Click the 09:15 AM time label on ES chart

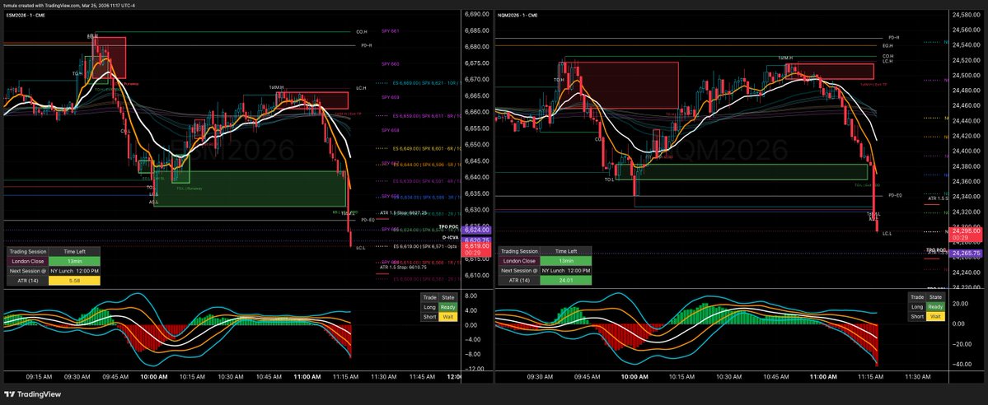pos(39,377)
